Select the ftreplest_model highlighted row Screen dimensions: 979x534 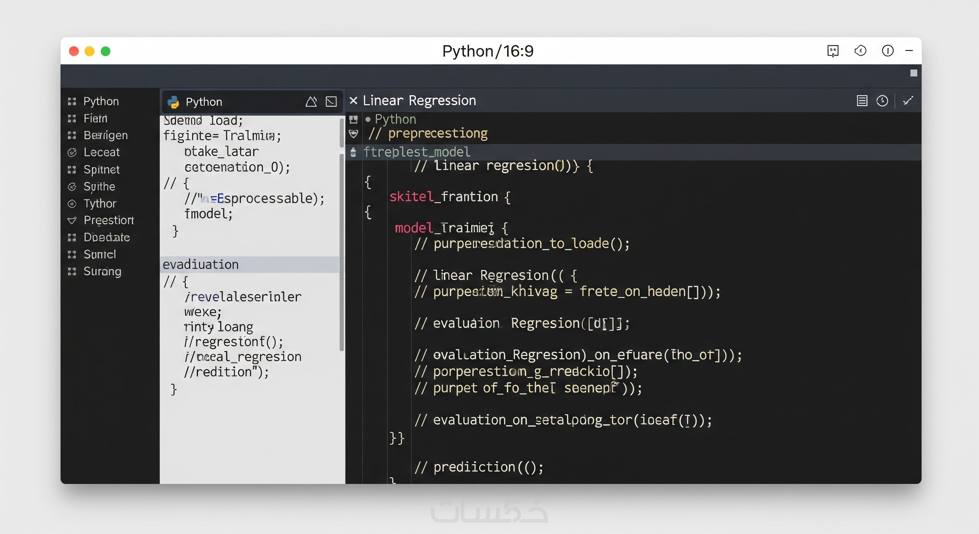pos(416,152)
